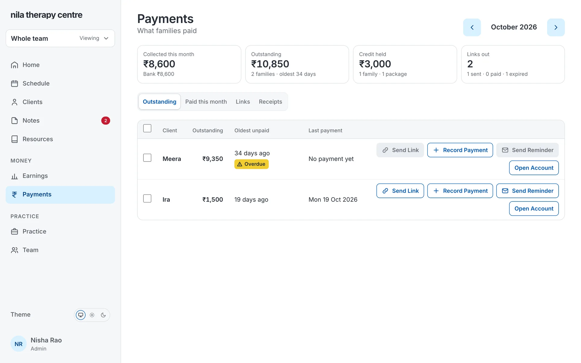Send reminder to Ira

[527, 191]
